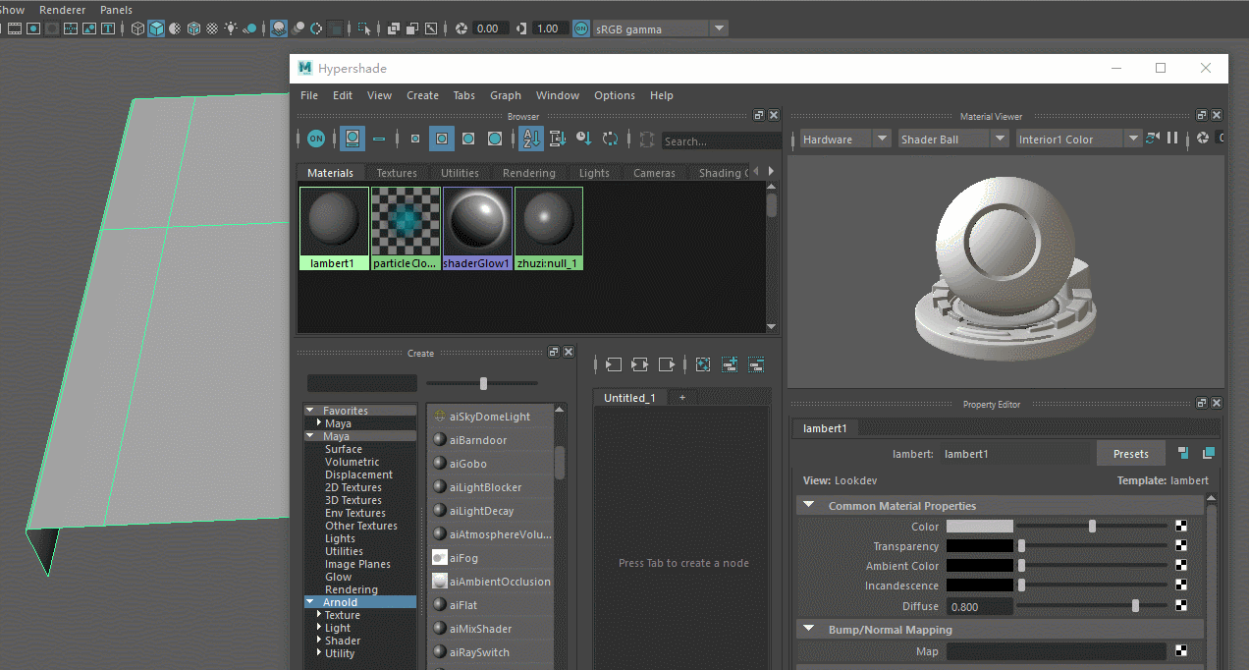Click the input connections graph icon
The height and width of the screenshot is (670, 1249).
(614, 364)
